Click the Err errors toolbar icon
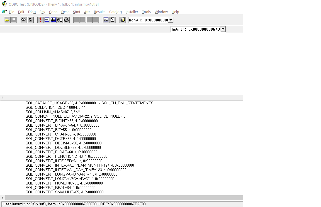Viewport: 321px width, 207px height. tap(66, 20)
